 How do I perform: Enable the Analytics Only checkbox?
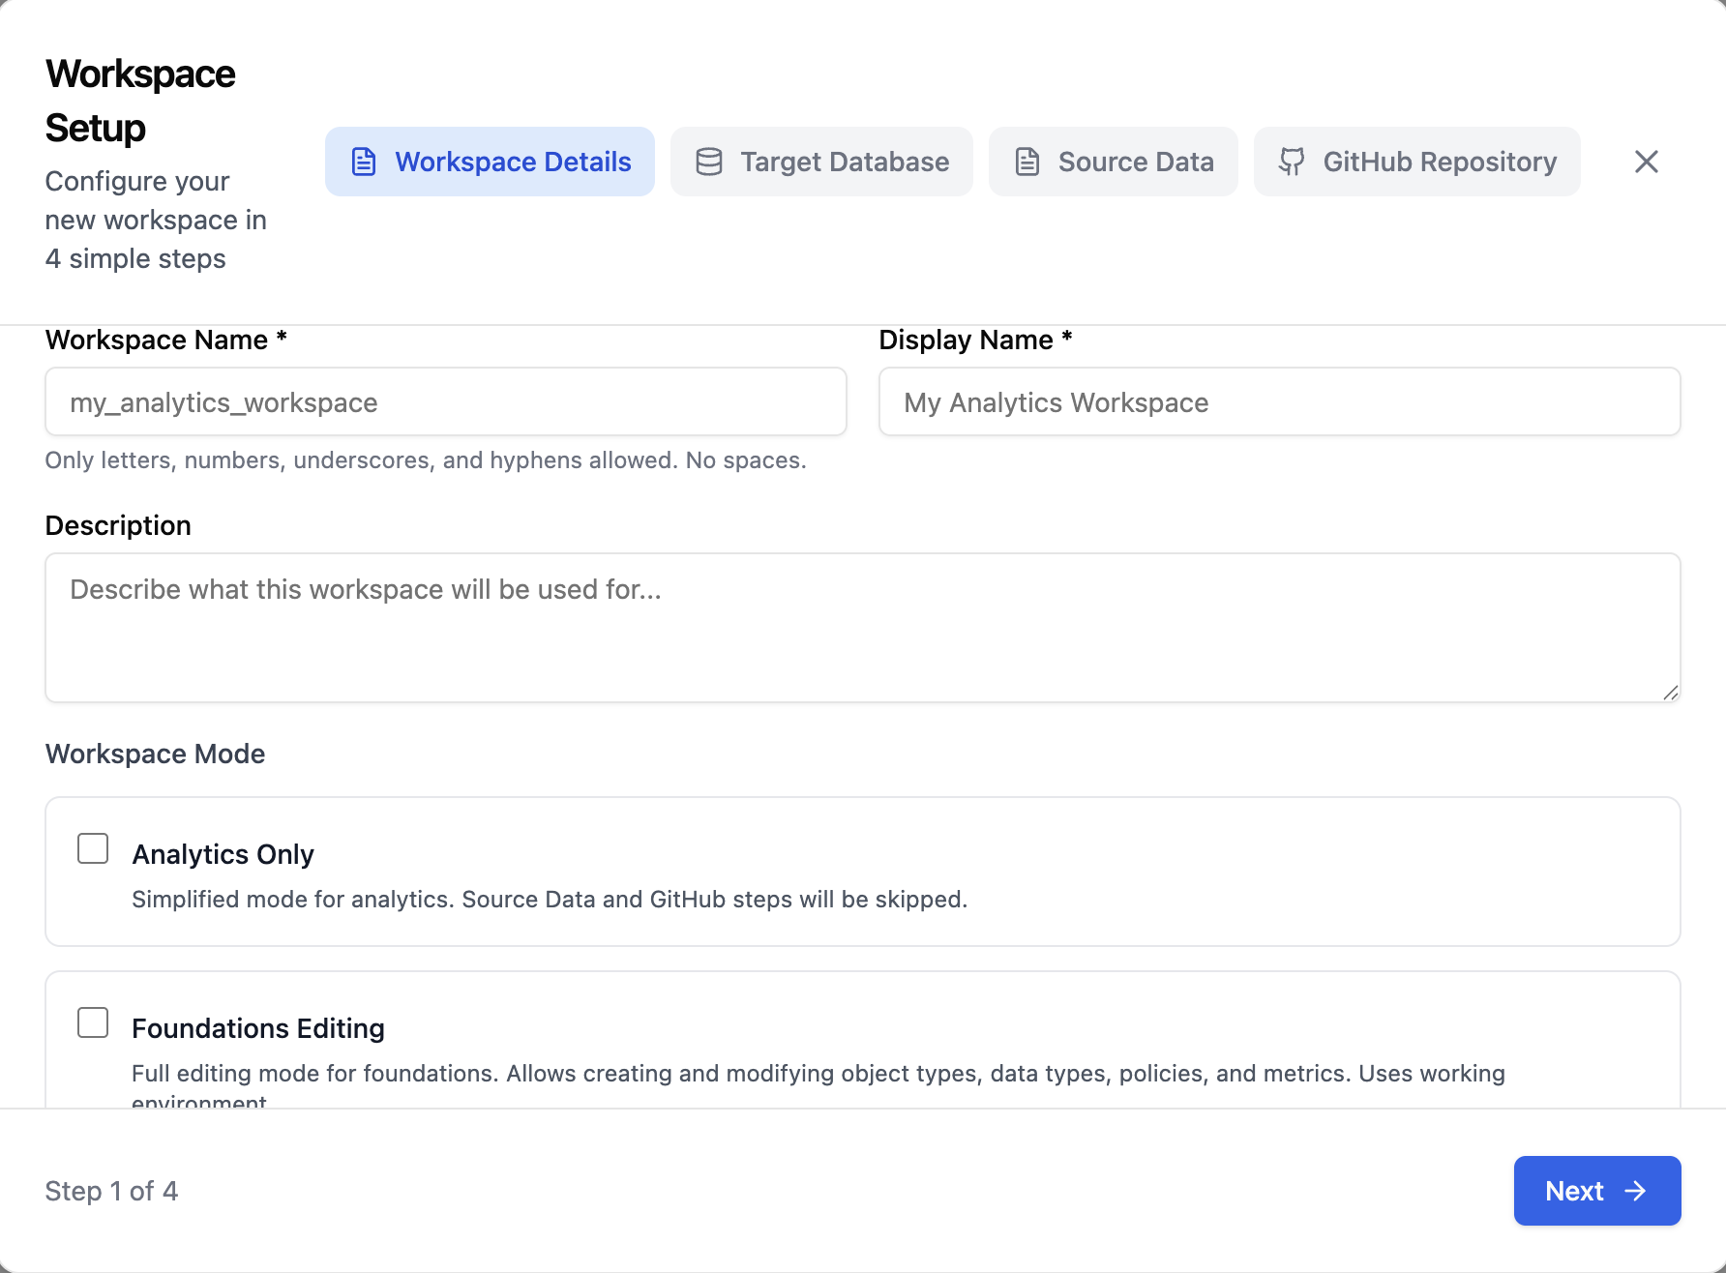coord(93,848)
